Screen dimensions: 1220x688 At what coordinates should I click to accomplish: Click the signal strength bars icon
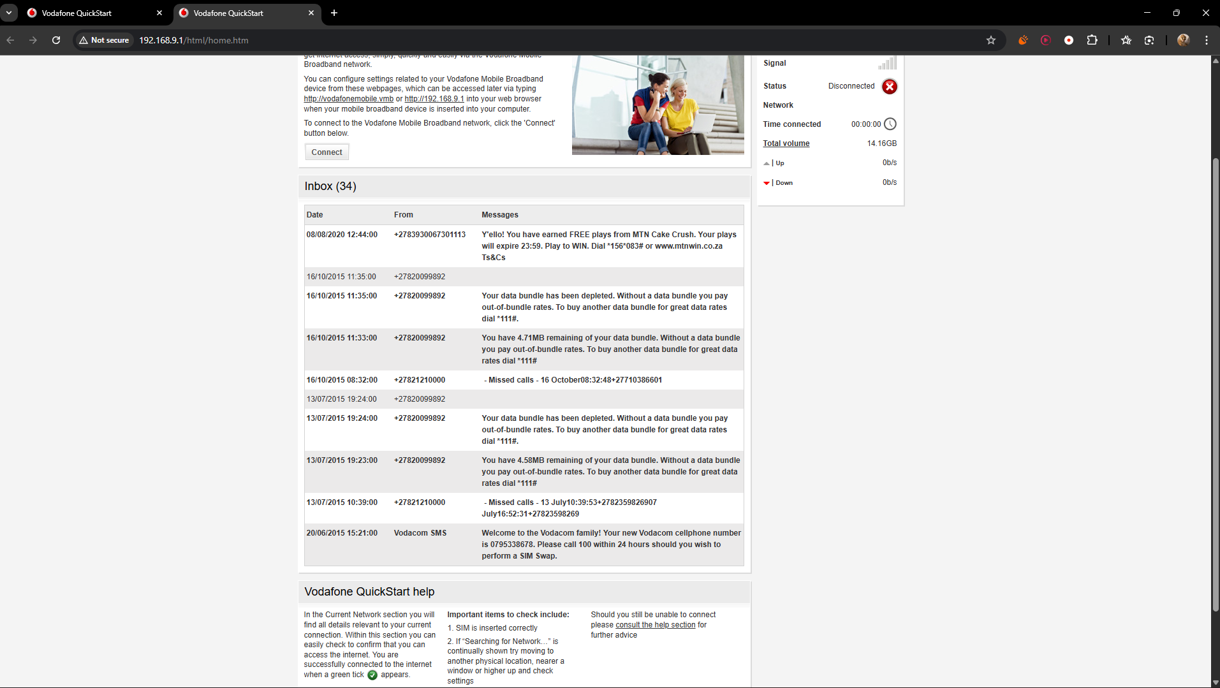coord(887,63)
